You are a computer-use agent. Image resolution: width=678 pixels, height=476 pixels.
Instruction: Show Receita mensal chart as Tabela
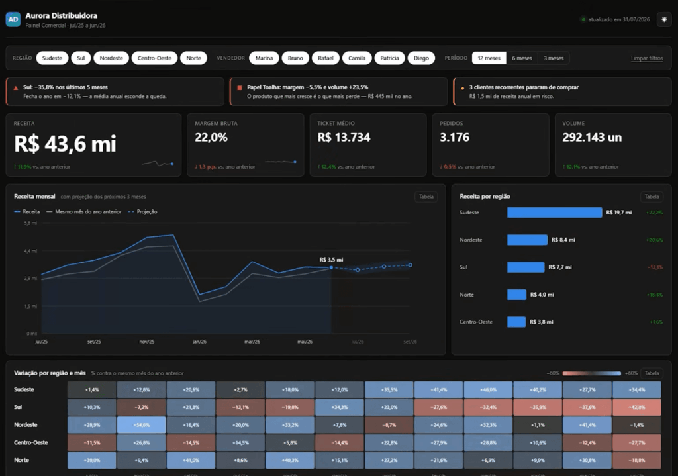426,197
